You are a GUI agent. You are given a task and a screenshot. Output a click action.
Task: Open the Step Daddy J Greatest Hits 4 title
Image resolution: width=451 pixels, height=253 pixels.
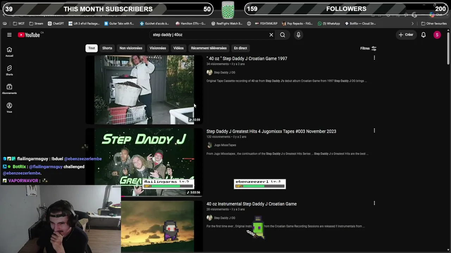tap(271, 131)
